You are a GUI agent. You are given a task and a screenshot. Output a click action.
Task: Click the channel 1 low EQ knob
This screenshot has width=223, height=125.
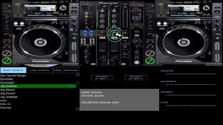click(102, 26)
